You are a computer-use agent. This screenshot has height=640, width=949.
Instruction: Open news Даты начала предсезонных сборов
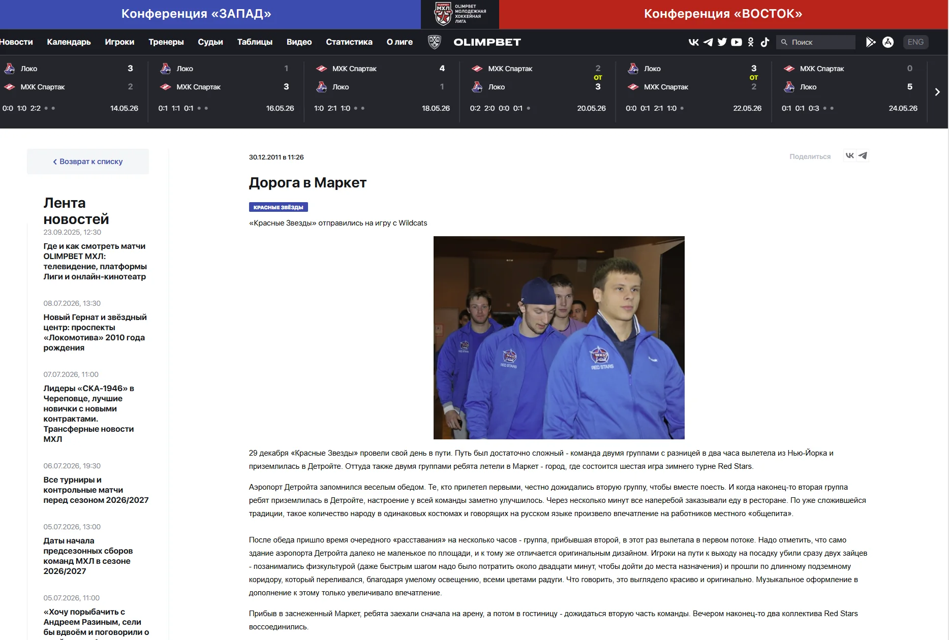tap(88, 556)
